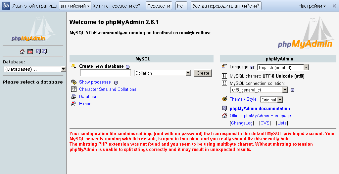This screenshot has height=174, width=339.
Task: Click the MySQL connection collation icon
Action: click(x=224, y=83)
